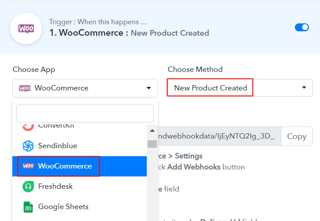Select the highlighted WooCommerce label

65,166
